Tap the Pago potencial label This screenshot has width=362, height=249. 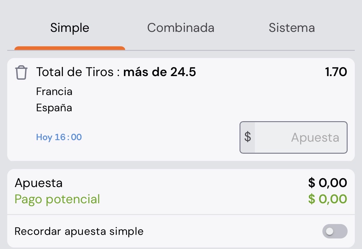coord(57,199)
